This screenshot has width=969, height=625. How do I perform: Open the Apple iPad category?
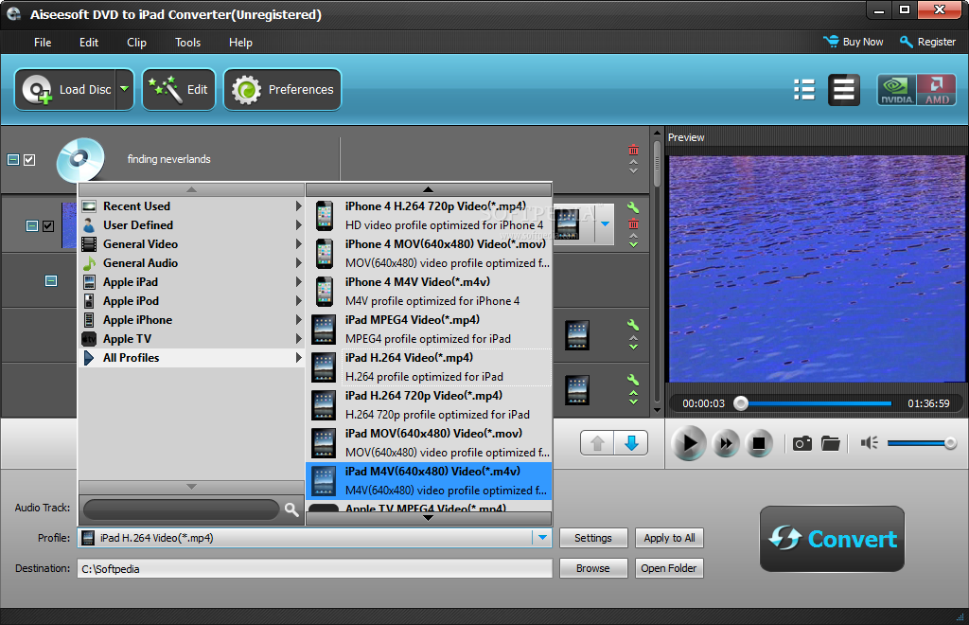click(191, 282)
